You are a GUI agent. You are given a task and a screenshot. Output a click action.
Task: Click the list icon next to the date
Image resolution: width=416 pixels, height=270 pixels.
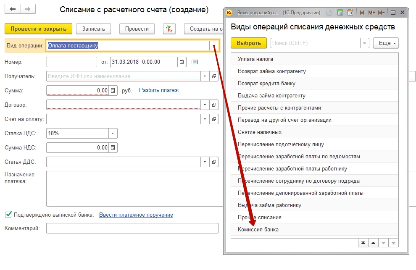pos(195,62)
